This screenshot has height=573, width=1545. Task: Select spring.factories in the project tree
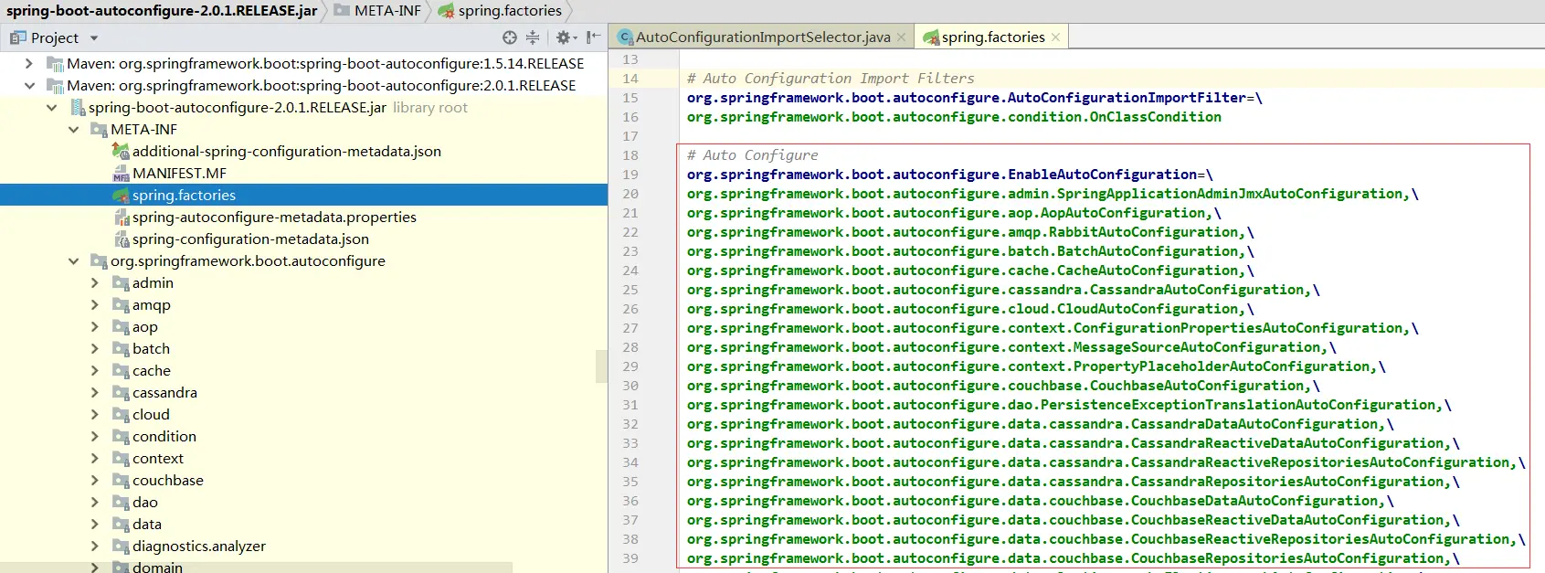tap(184, 195)
